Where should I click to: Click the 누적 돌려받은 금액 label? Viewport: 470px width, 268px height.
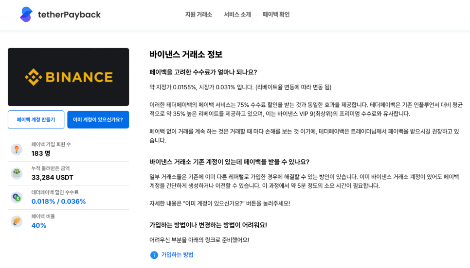(51, 168)
